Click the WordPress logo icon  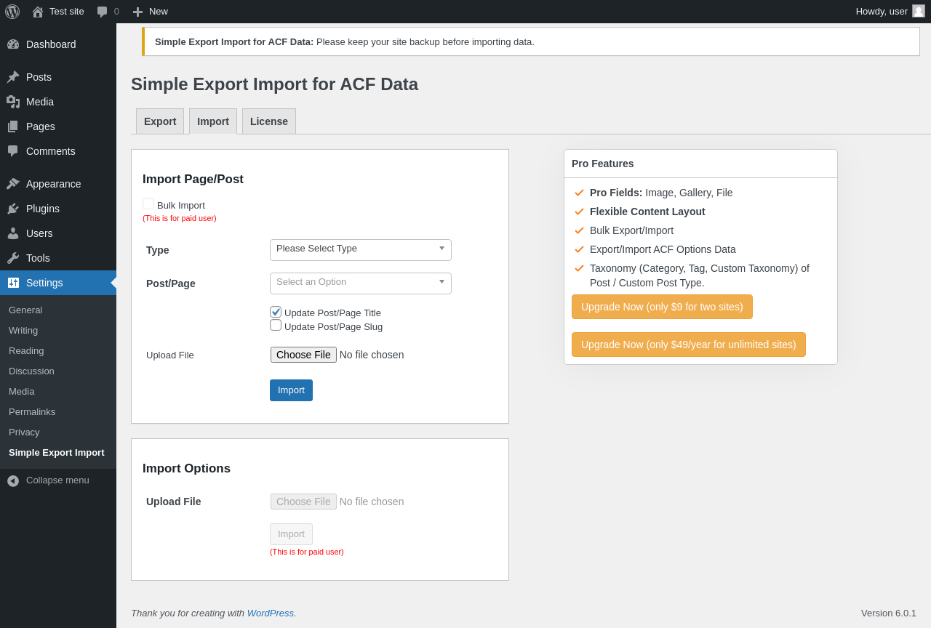tap(12, 12)
